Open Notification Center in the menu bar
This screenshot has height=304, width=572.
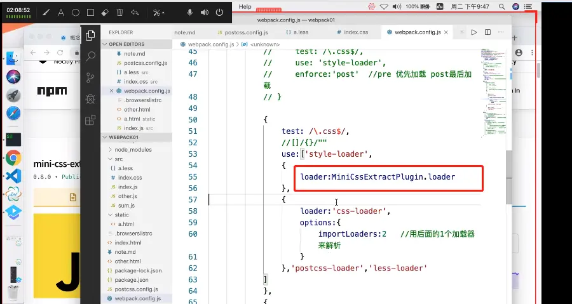coord(528,6)
